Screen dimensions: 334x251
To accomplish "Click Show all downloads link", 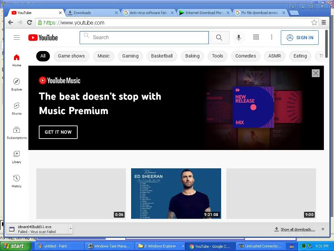I will pyautogui.click(x=297, y=229).
